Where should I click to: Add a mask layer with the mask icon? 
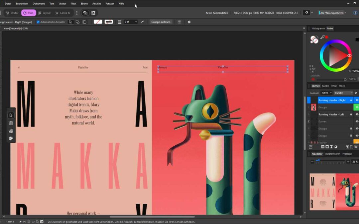327,147
